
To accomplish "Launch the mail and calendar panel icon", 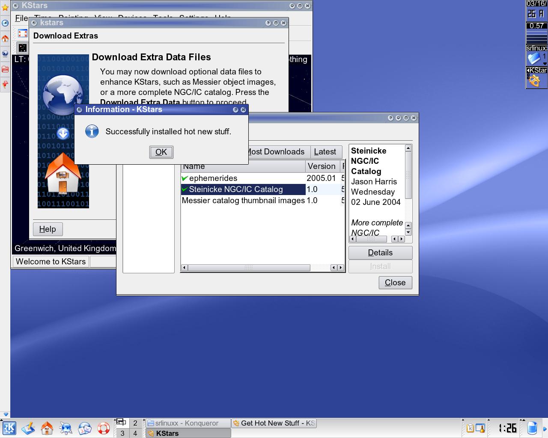I will coord(85,428).
